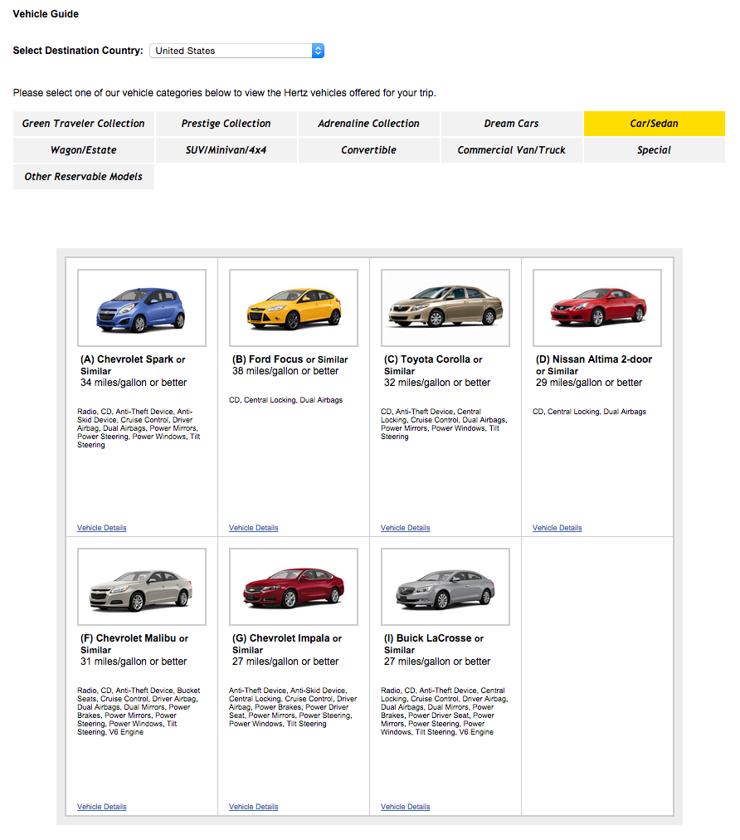The height and width of the screenshot is (840, 740).
Task: Click the '(C) Toyota Corolla or Similar' title
Action: pos(433,365)
